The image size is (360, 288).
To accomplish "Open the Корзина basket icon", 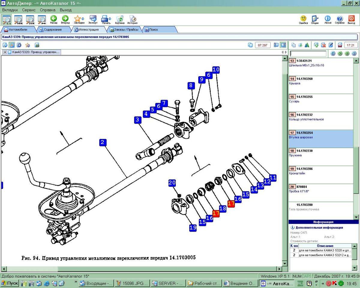I will [120, 19].
